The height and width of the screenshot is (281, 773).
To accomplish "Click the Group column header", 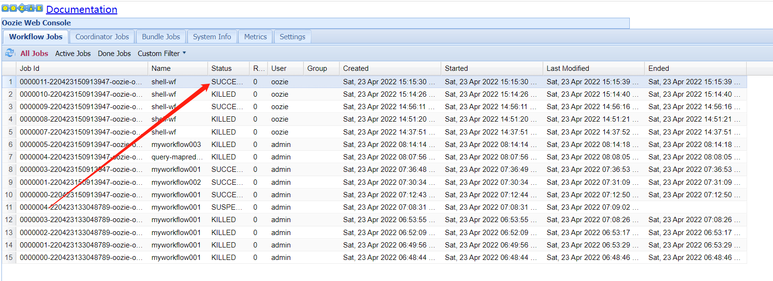I will [321, 68].
